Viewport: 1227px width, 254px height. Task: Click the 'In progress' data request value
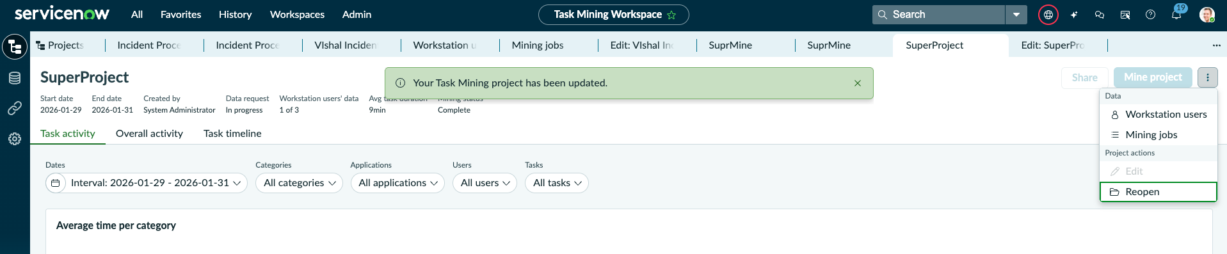[244, 110]
